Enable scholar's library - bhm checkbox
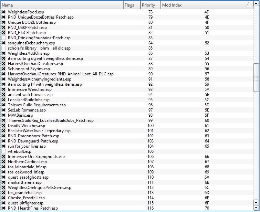Viewport: 260px width, 212px height. pos(4,48)
